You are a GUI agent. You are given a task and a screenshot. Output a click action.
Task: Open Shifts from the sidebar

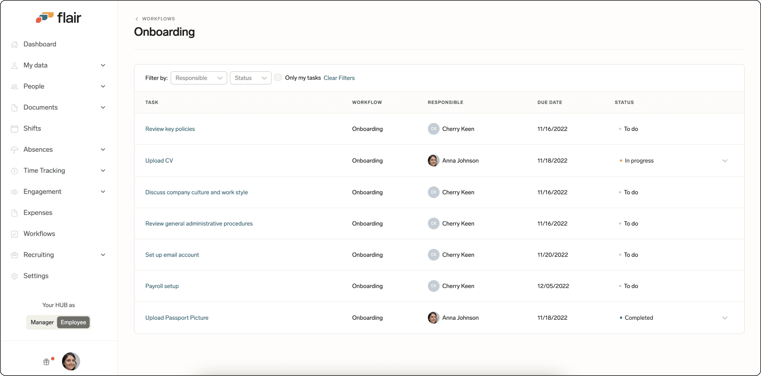32,128
